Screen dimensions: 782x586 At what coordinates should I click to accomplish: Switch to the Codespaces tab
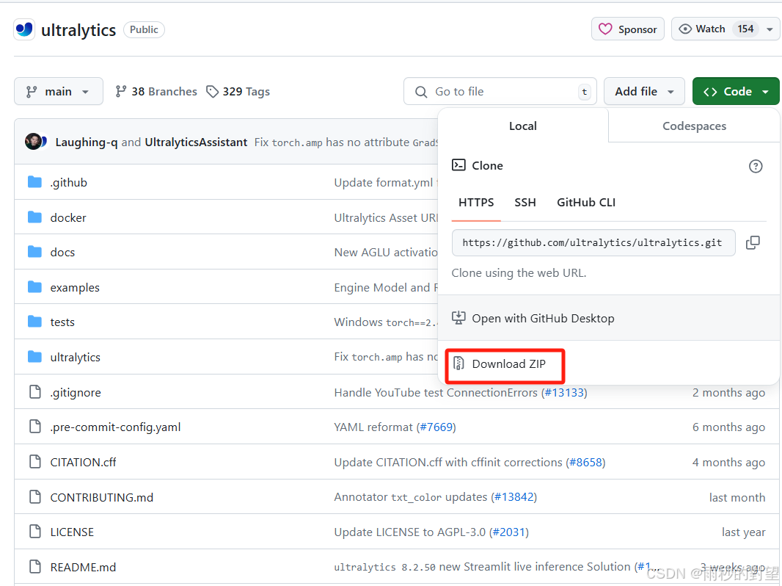coord(694,126)
